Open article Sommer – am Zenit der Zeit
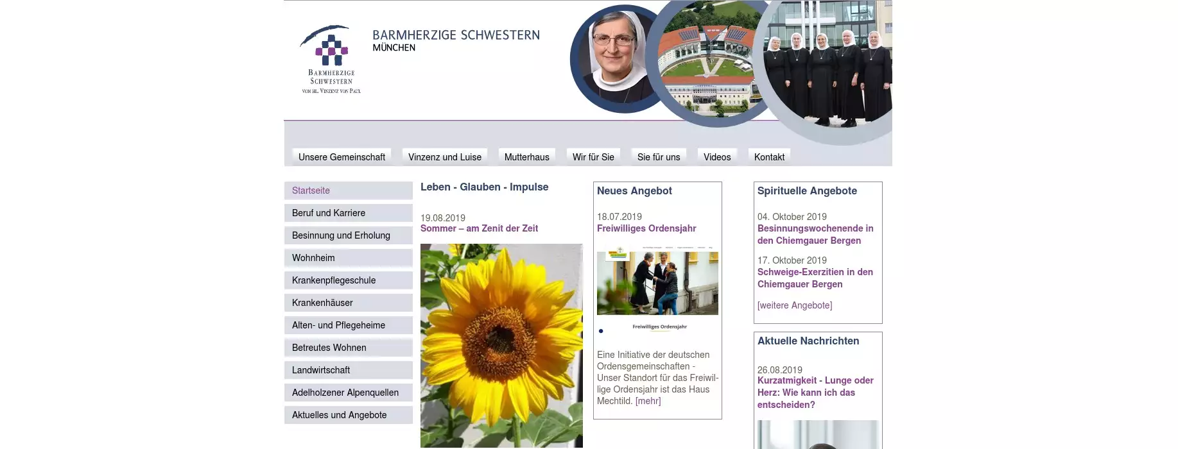 coord(479,228)
